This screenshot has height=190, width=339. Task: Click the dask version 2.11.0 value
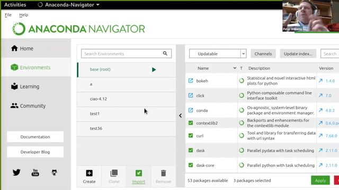point(331,150)
